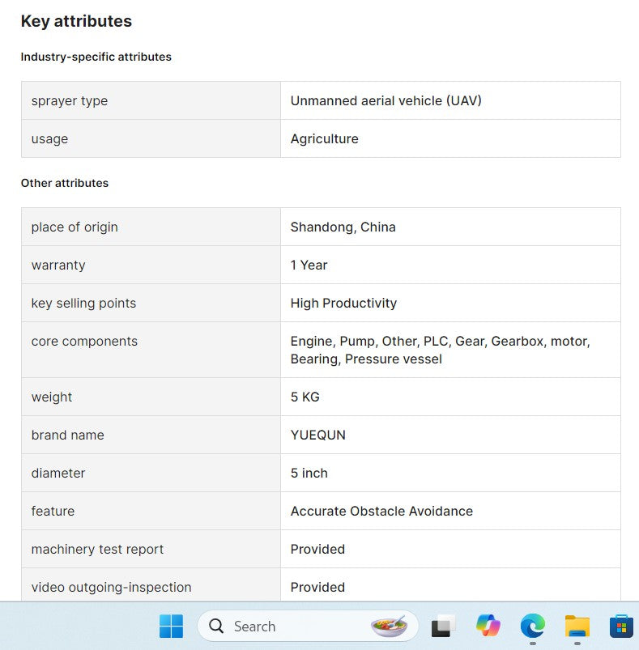Screen dimensions: 639x650
Task: Open Task View from the taskbar
Action: pos(443,626)
